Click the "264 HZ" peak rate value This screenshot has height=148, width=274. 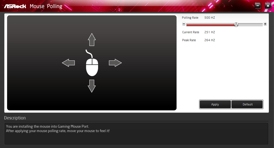[x=210, y=40]
